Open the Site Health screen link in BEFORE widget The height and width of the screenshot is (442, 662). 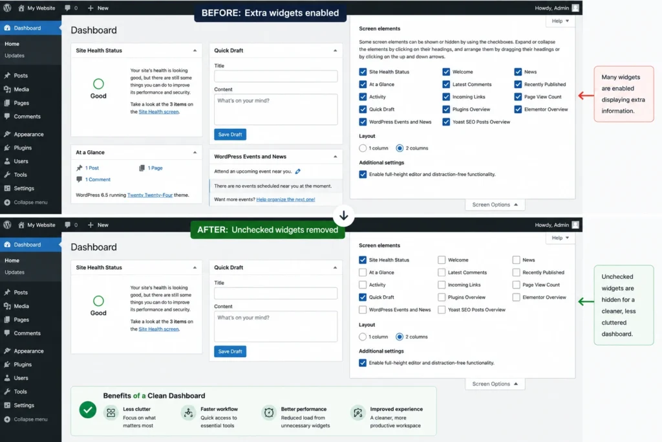click(x=159, y=111)
